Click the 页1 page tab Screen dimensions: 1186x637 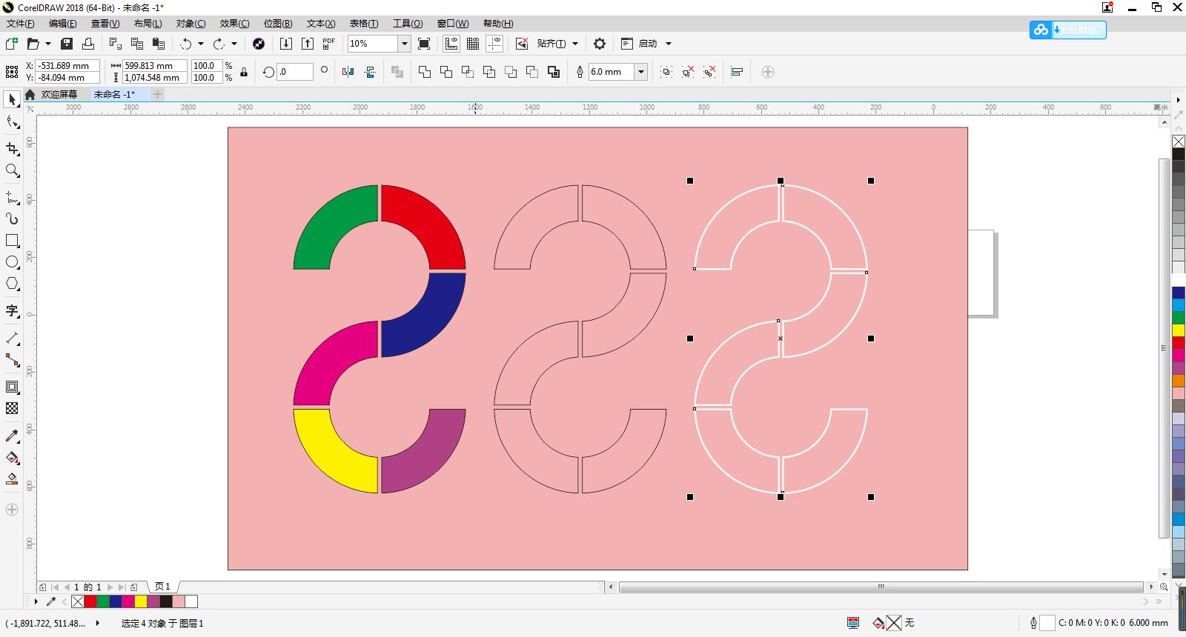[x=162, y=587]
